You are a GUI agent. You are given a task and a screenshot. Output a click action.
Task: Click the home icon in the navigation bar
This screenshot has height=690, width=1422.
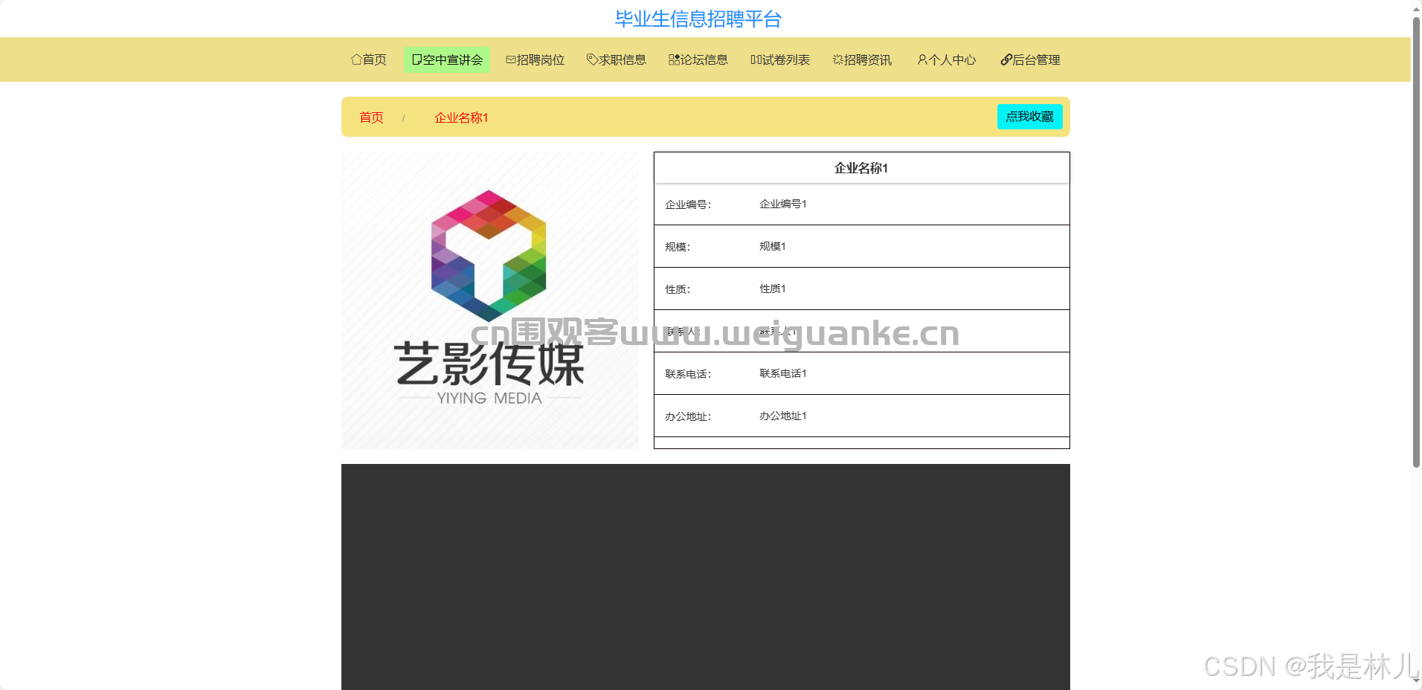[356, 59]
